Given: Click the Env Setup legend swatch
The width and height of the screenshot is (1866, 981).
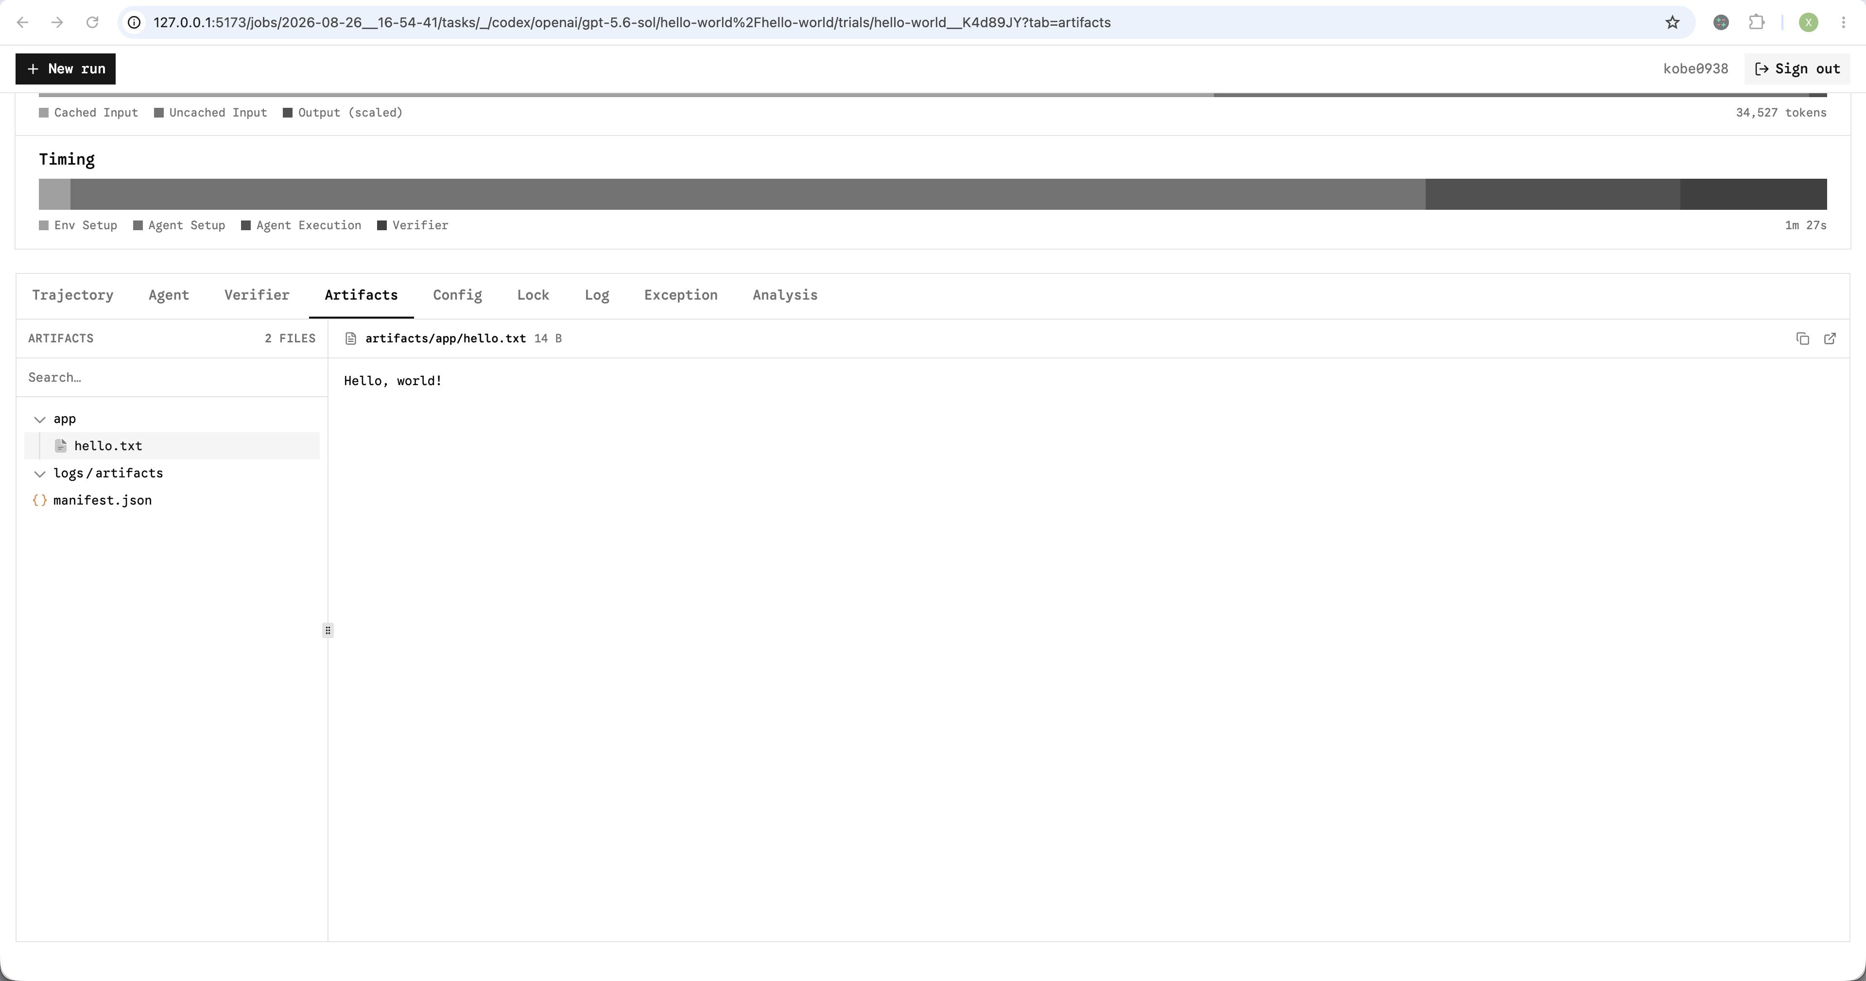Looking at the screenshot, I should coord(43,225).
